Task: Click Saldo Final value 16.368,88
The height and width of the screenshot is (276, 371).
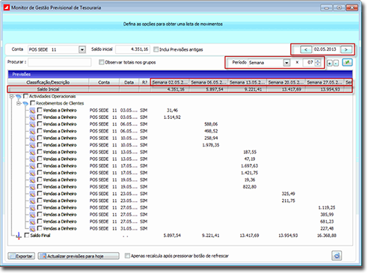Action: click(326, 236)
